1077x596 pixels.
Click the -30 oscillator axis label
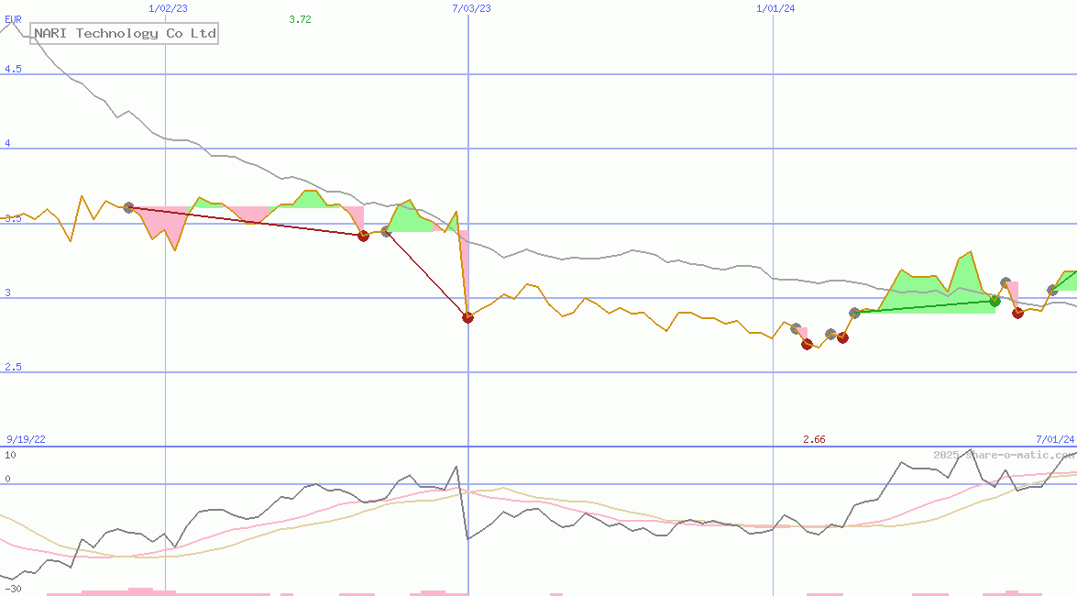coord(13,590)
